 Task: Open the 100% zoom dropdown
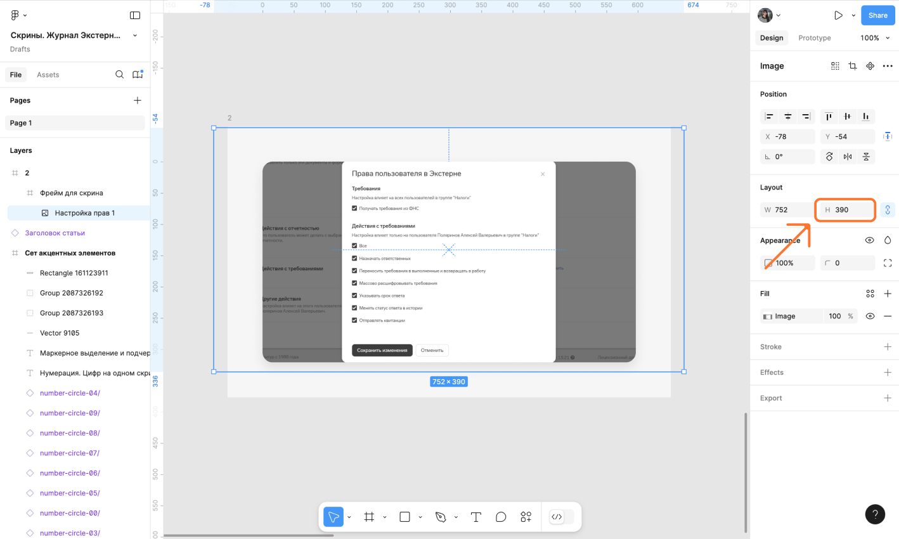pyautogui.click(x=875, y=38)
